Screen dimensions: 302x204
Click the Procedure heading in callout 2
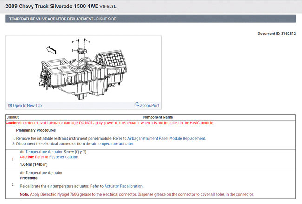(29, 178)
